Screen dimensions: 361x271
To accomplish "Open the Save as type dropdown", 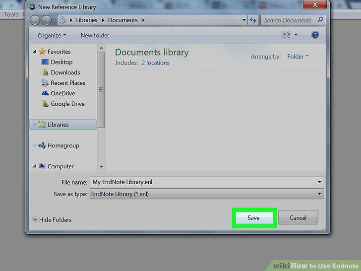I will pos(207,194).
